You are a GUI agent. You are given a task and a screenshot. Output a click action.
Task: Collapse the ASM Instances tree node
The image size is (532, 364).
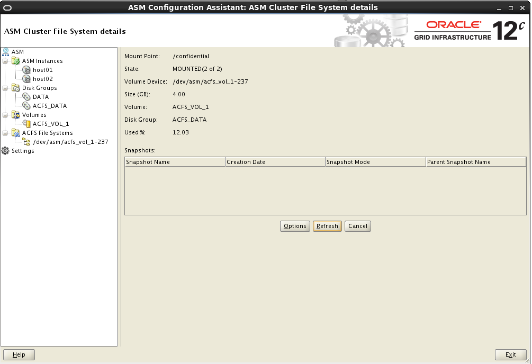click(x=5, y=61)
